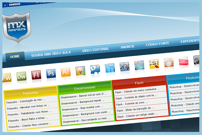Open first Photoshop - Desenvolven row
202x135 pixels.
(x=184, y=86)
